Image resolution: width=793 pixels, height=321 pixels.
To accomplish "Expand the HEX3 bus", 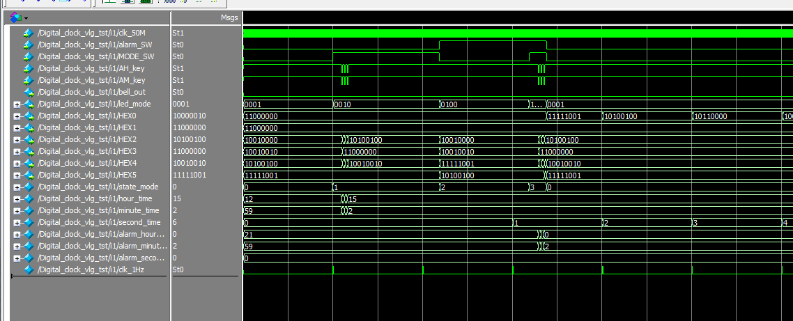I will [17, 152].
